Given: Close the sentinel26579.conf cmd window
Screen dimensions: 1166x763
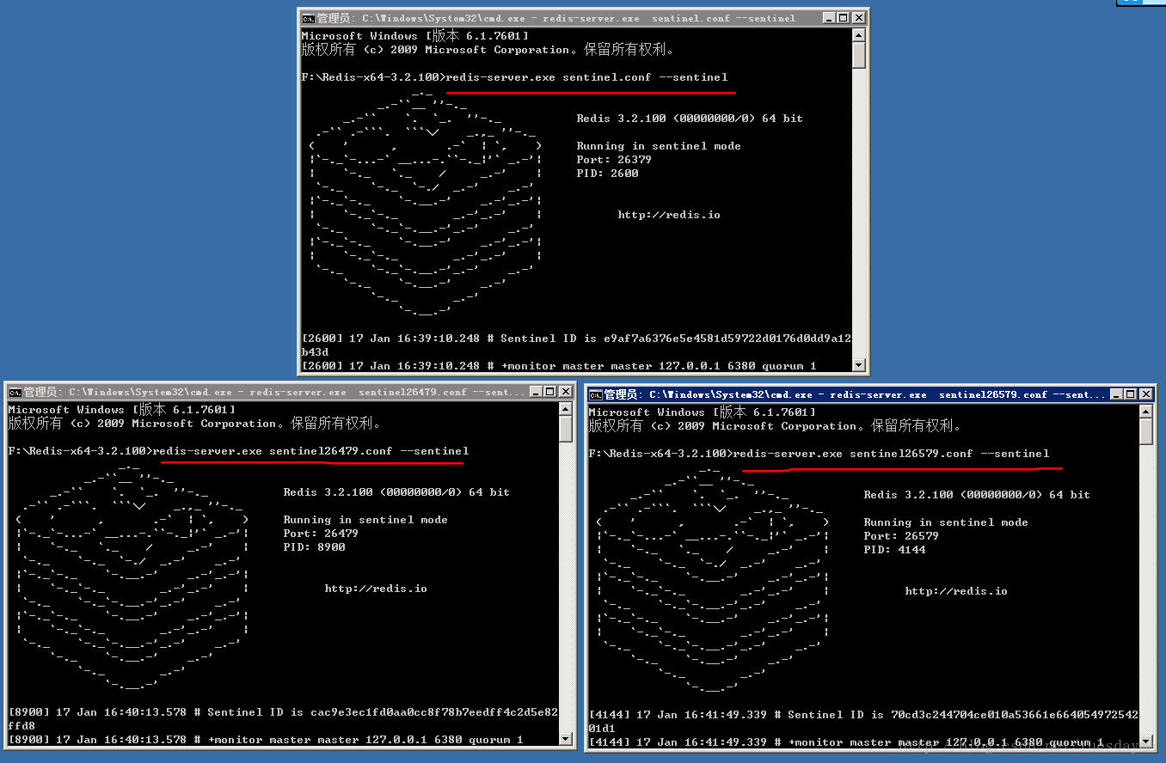Looking at the screenshot, I should [x=1145, y=394].
